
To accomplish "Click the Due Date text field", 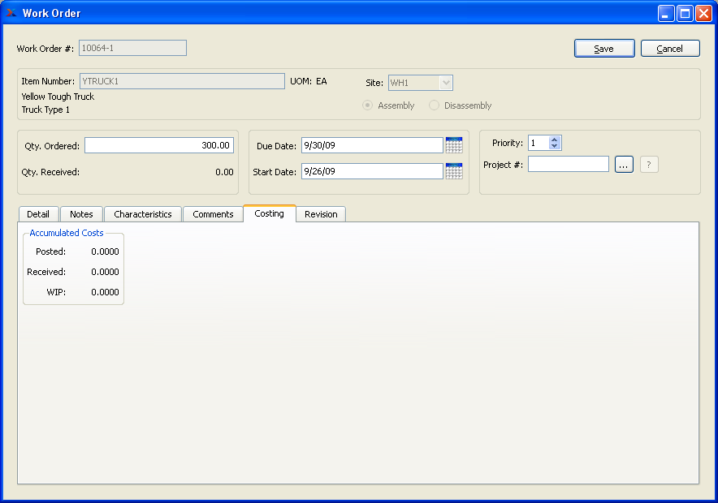I will (371, 145).
